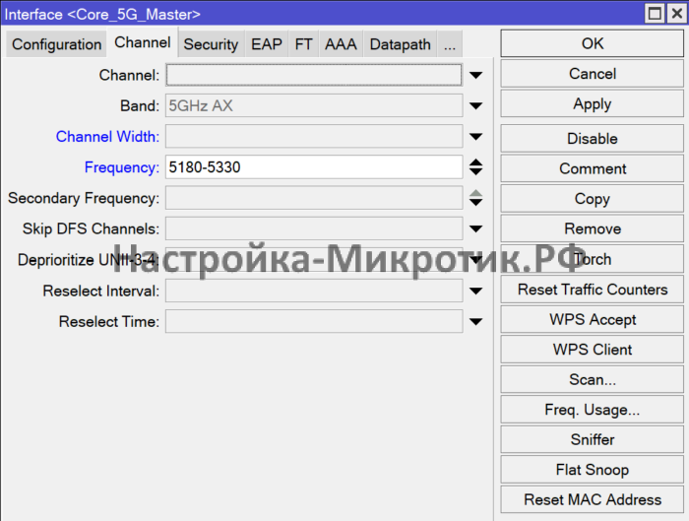Screen dimensions: 689x521
Task: Click the WPS Client button
Action: (593, 350)
